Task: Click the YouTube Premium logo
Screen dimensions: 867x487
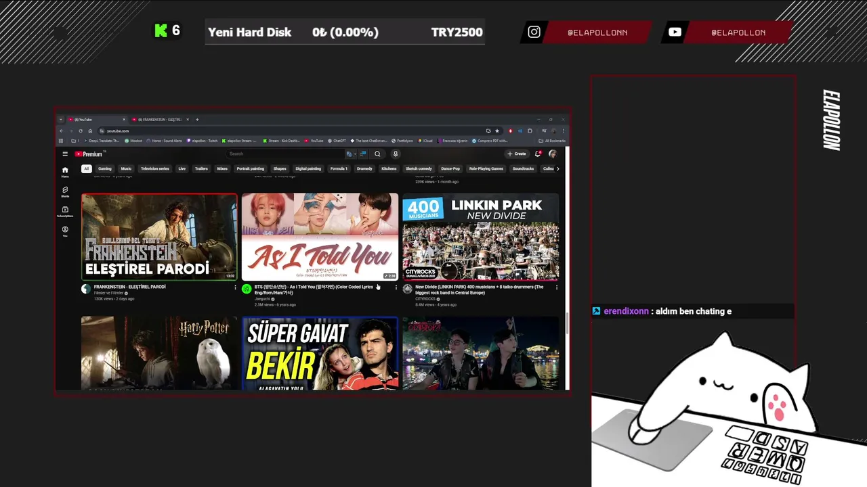Action: coord(89,154)
